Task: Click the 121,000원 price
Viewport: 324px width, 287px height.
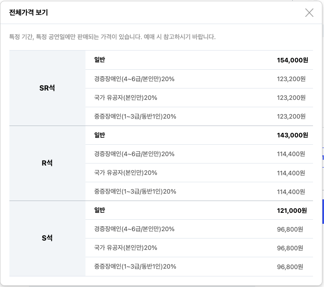Action: [x=292, y=210]
